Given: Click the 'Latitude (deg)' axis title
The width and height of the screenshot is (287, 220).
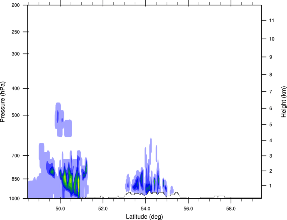Looking at the screenshot, I should click(145, 217).
